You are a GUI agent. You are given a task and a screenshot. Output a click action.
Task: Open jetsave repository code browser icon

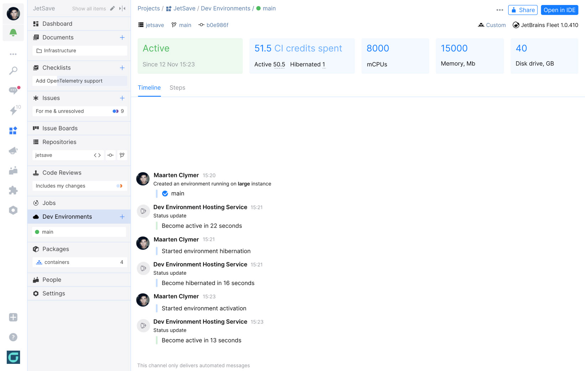tap(97, 155)
